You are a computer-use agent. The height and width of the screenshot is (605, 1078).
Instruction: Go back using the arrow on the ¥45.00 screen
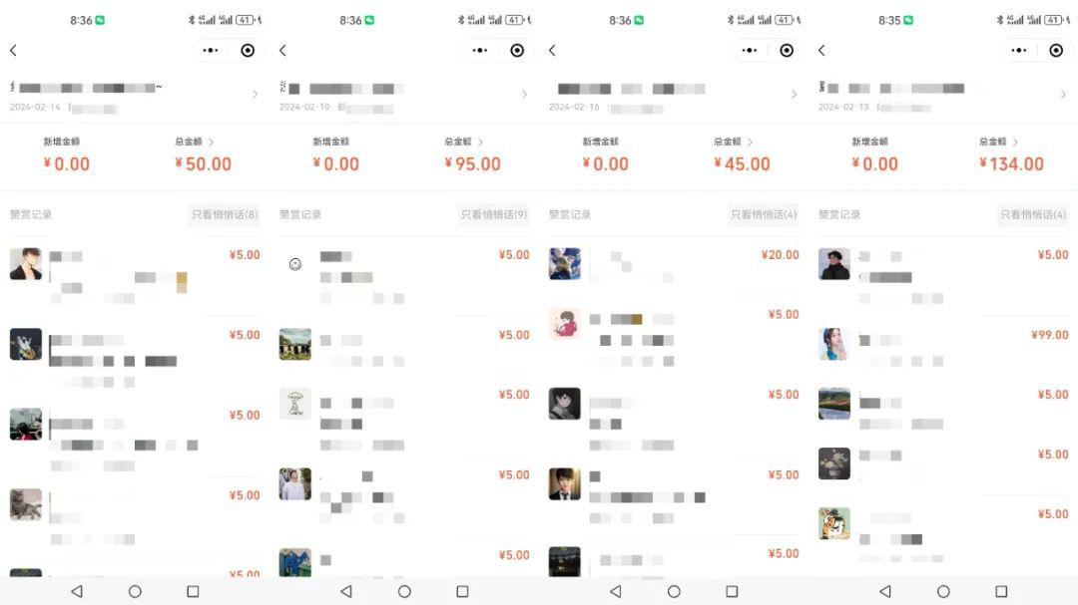click(x=552, y=50)
